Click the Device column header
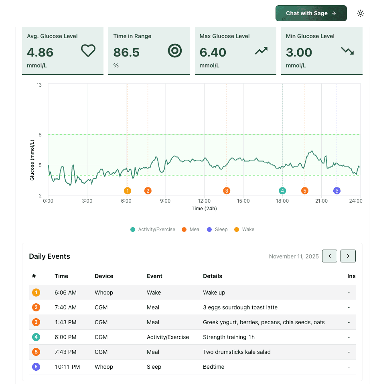The image size is (377, 384). coord(104,276)
